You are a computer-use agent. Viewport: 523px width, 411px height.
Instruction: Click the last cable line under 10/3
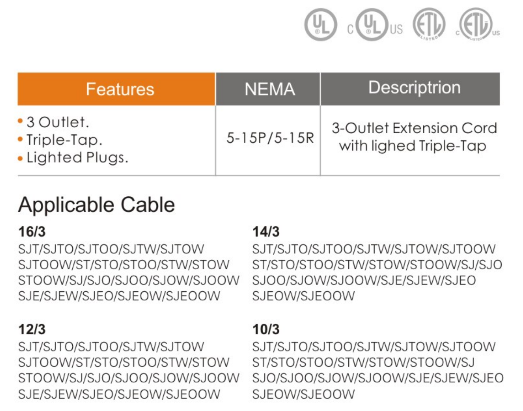(x=304, y=394)
